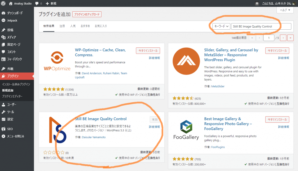The height and width of the screenshot is (171, 298).
Task: Open author link MetaSlider
Action: (218, 86)
